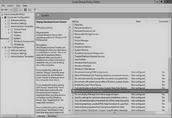Viewport: 172px width, 118px height.
Task: Switch to the Extended tab
Action: (x=41, y=116)
